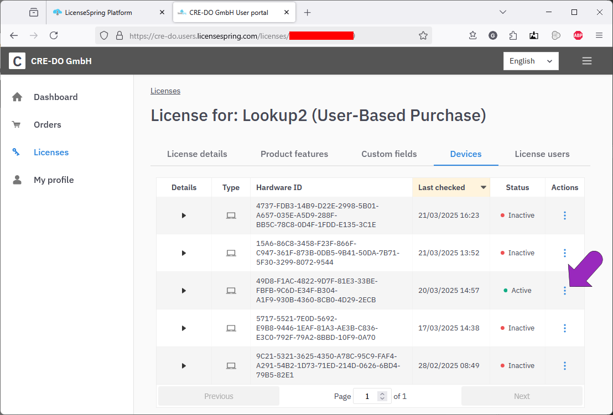Click laptop type icon for device 49D8-F1AC
Image resolution: width=613 pixels, height=415 pixels.
(x=231, y=291)
